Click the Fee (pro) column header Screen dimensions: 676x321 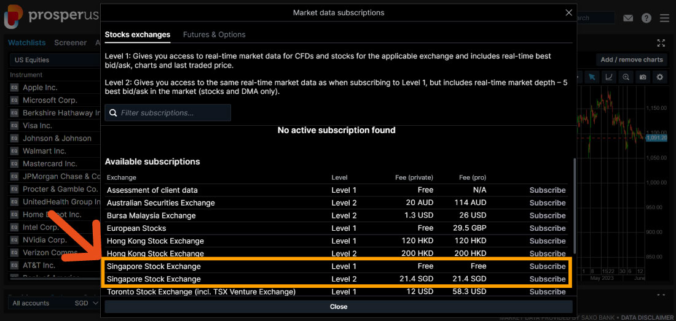[473, 177]
